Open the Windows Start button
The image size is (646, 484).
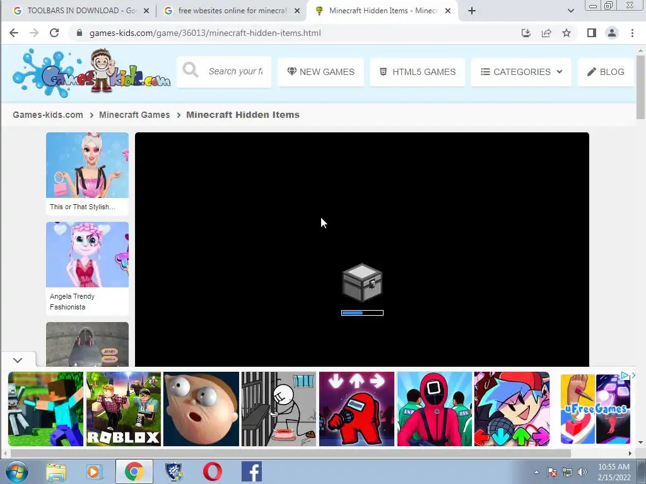pyautogui.click(x=17, y=471)
